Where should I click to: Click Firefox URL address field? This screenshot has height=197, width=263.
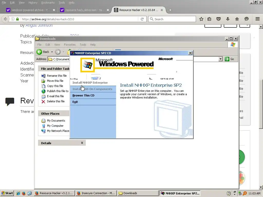pyautogui.click(x=80, y=19)
